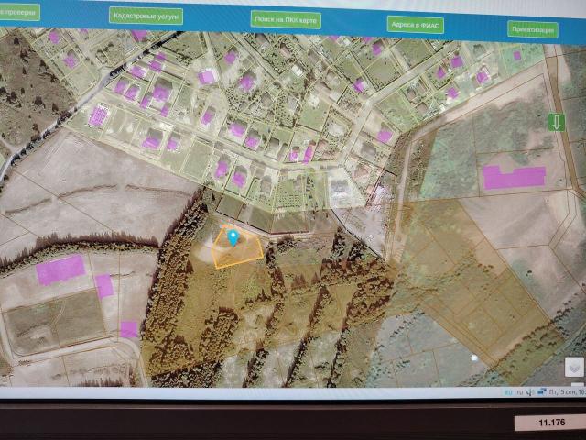Viewport: 586px width, 440px height.
Task: Click small purple square building lower left
Action: pyautogui.click(x=128, y=328)
